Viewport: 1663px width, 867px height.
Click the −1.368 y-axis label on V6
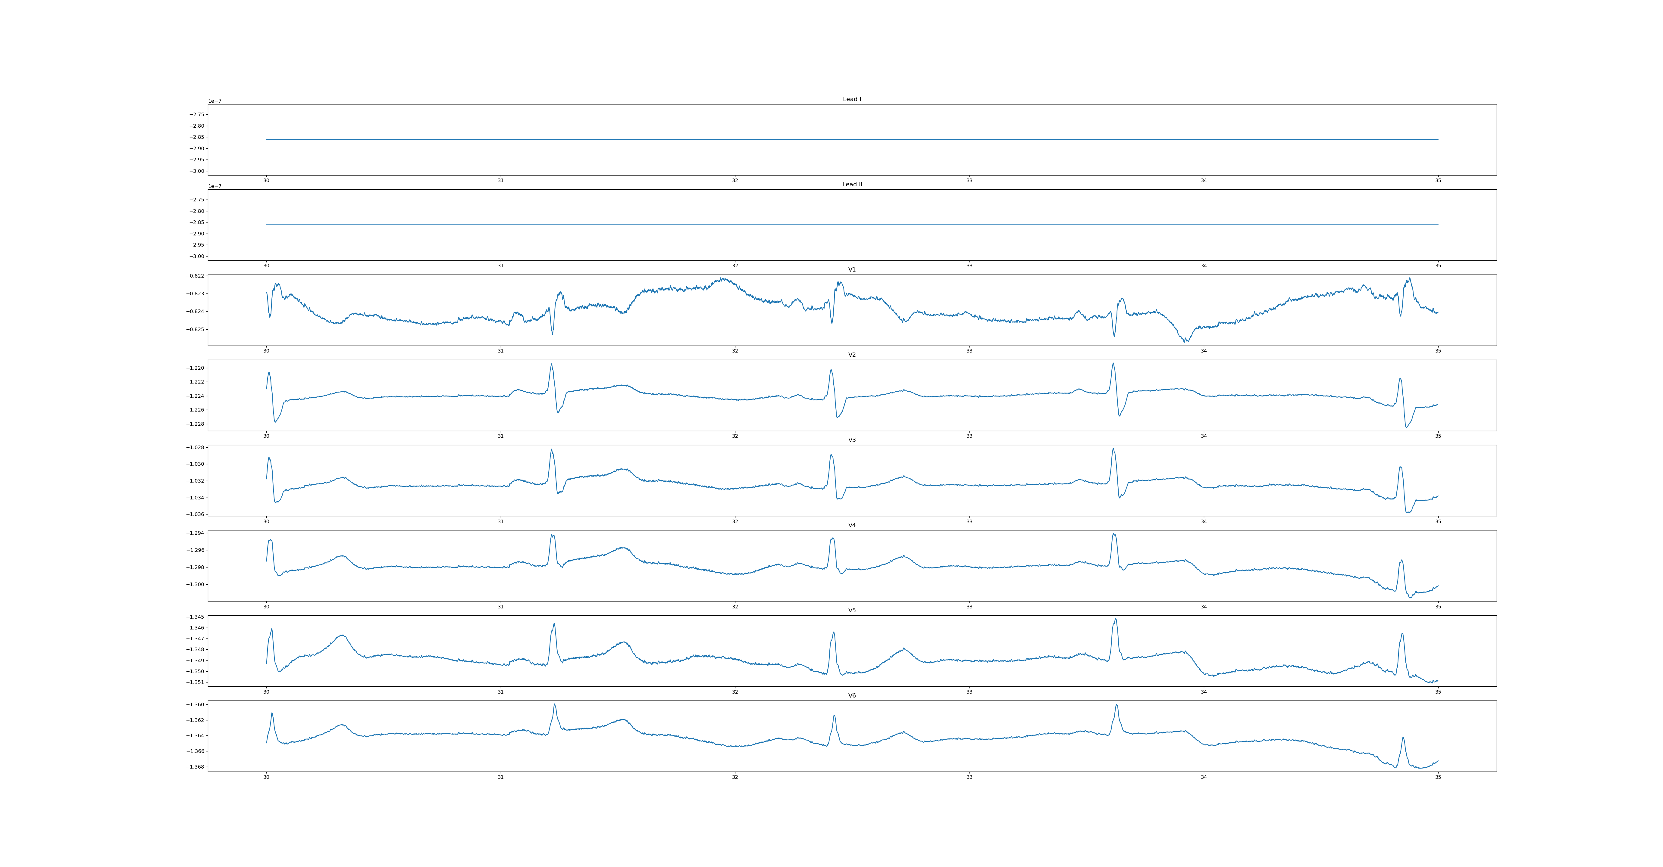[x=195, y=767]
